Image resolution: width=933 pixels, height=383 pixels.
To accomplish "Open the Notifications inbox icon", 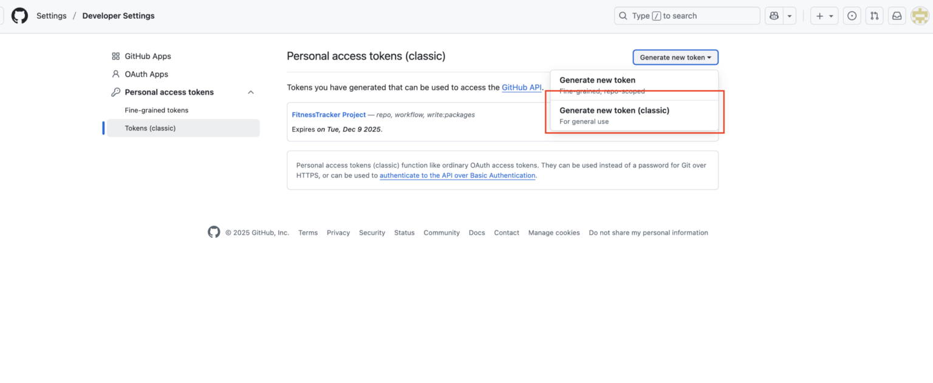I will click(897, 16).
